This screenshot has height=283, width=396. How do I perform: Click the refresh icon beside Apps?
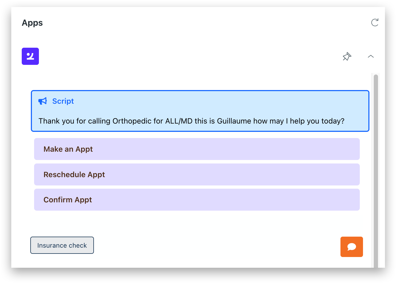tap(375, 23)
